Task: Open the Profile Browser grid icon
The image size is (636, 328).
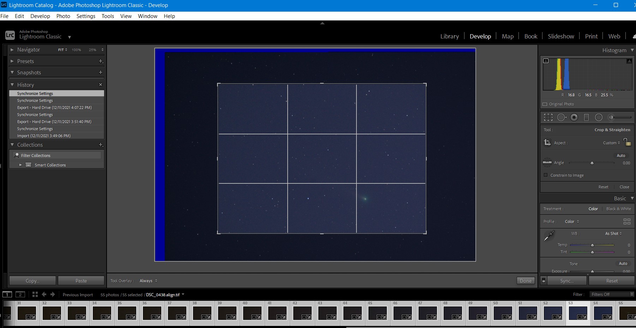Action: click(627, 221)
